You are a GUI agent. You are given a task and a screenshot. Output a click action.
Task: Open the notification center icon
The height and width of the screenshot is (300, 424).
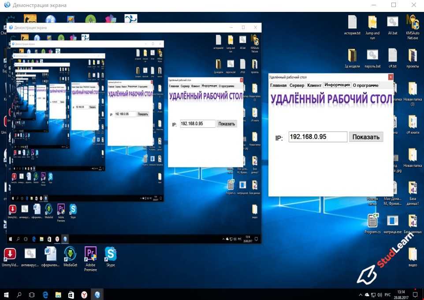tap(415, 295)
